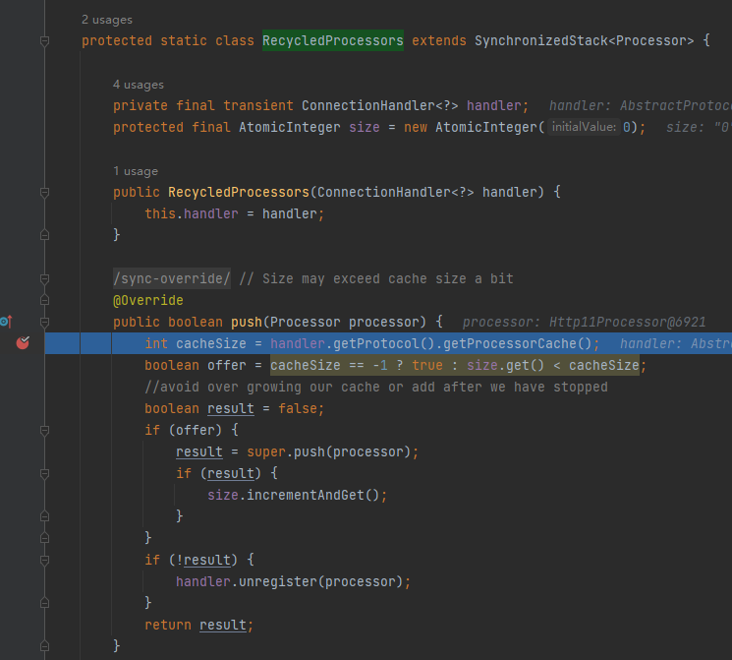This screenshot has width=732, height=660.
Task: Collapse the if (offer) block fold marker
Action: [44, 431]
